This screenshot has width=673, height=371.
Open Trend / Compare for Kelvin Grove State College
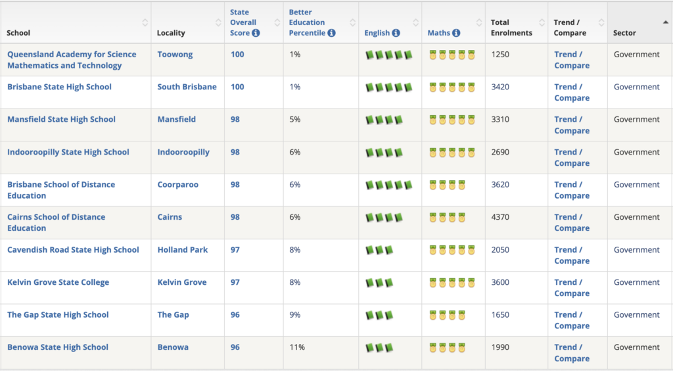(572, 288)
